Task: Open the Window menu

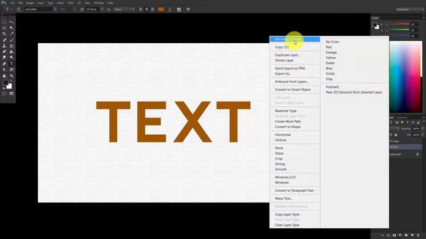Action: (99, 3)
